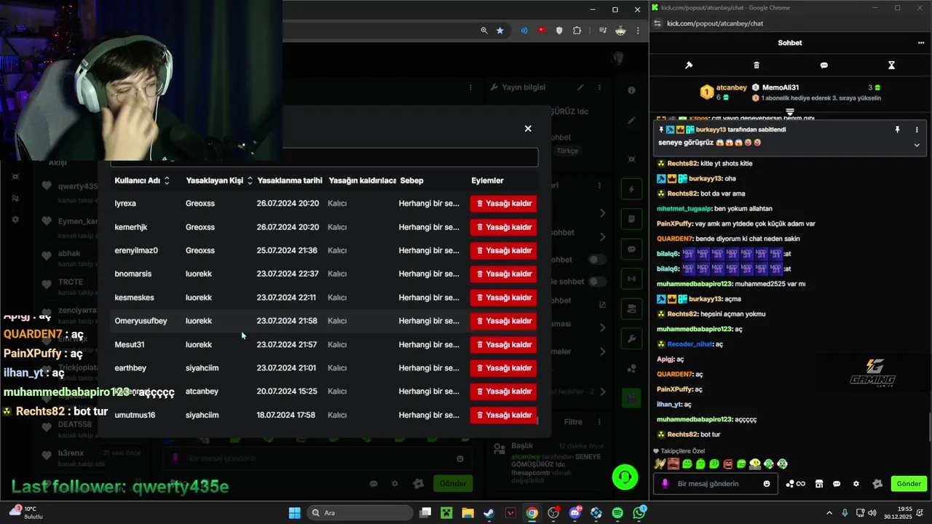
Task: Insert praying hands emote
Action: 660,464
